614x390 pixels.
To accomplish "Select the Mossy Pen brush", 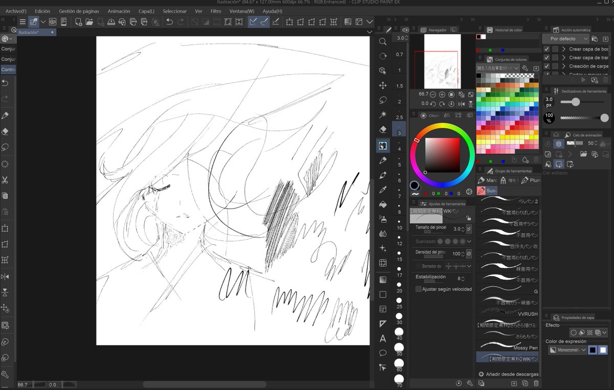I will [x=508, y=345].
